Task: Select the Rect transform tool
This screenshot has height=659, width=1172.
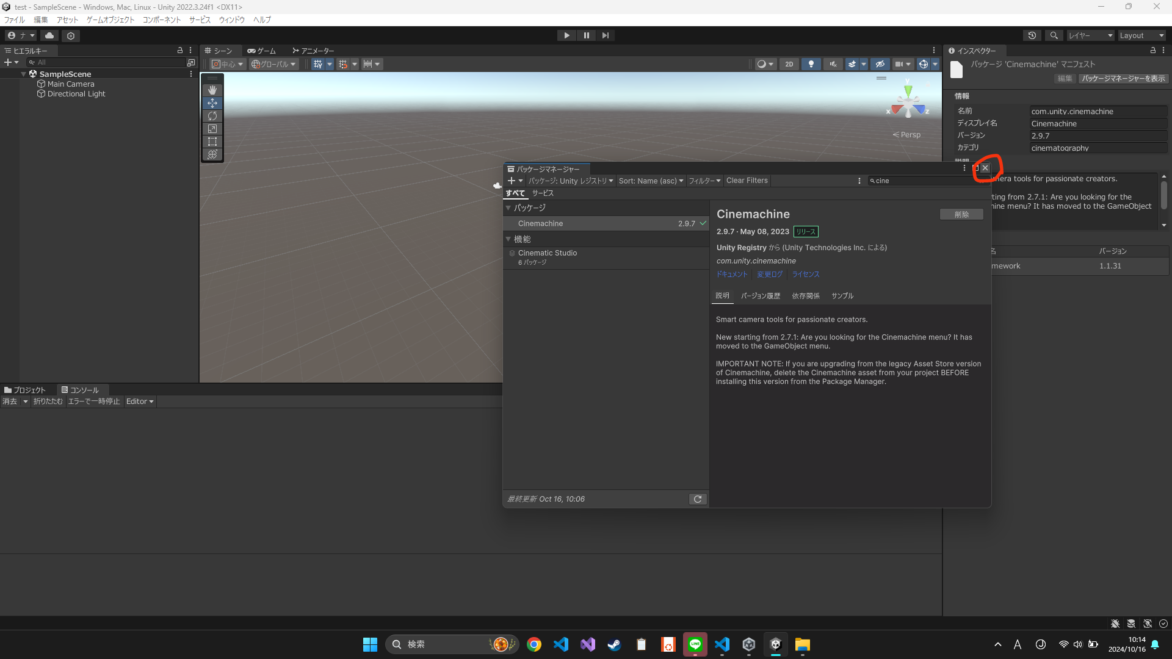Action: [212, 142]
